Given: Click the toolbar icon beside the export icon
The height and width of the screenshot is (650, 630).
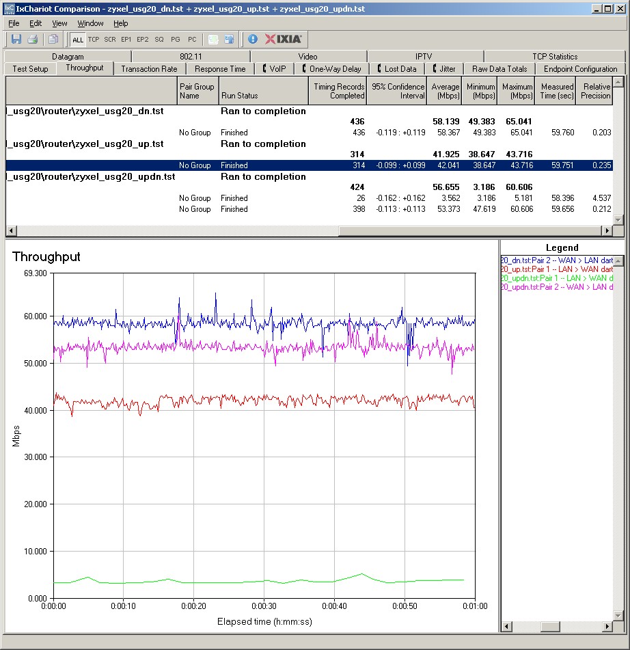Looking at the screenshot, I should 229,40.
